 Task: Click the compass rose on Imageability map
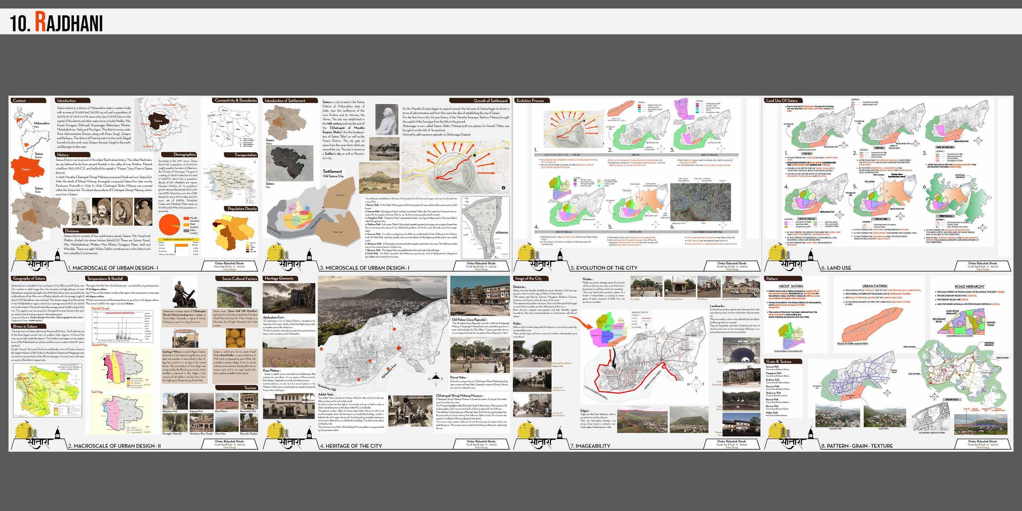click(x=696, y=384)
